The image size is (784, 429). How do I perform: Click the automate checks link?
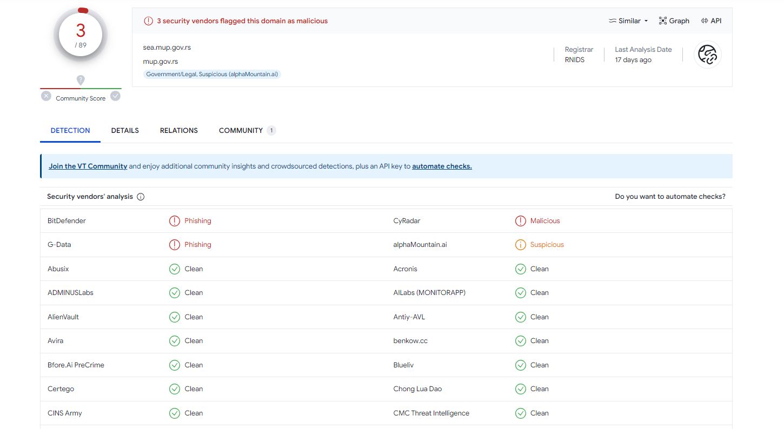[x=442, y=166]
